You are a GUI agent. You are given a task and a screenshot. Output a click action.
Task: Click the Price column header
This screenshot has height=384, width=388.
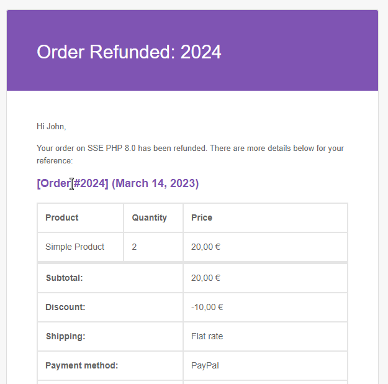coord(202,217)
